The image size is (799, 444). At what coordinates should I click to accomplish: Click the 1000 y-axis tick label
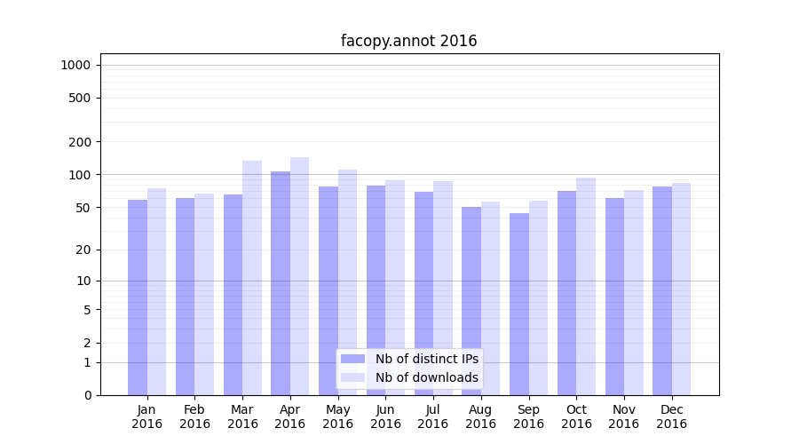coord(75,65)
